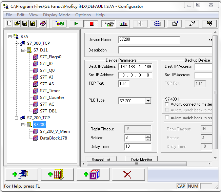Click the Add Datablock button

click(93, 174)
